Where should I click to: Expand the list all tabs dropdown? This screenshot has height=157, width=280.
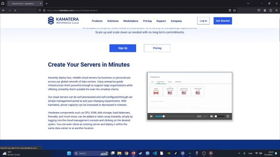click(248, 3)
